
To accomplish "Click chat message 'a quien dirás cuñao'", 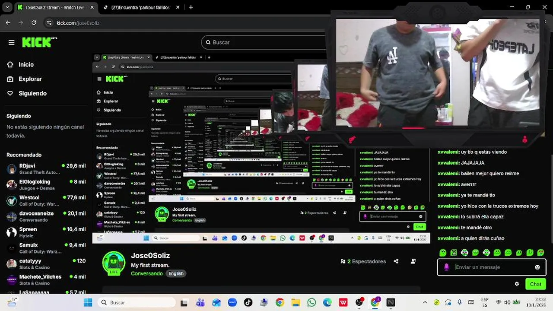I will (483, 238).
